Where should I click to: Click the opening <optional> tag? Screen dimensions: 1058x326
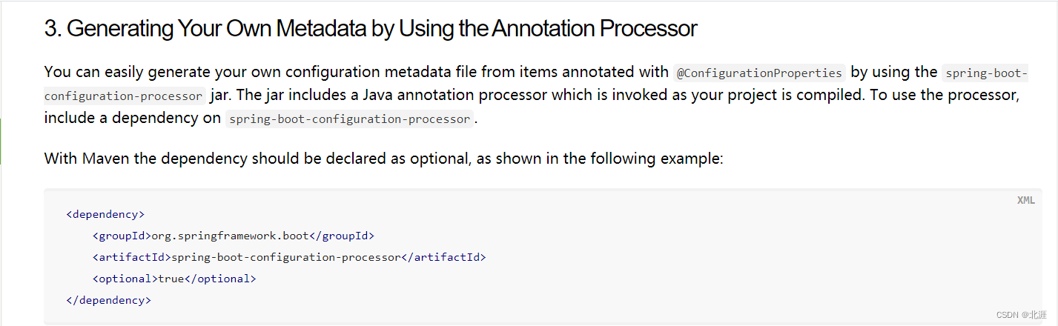point(125,279)
